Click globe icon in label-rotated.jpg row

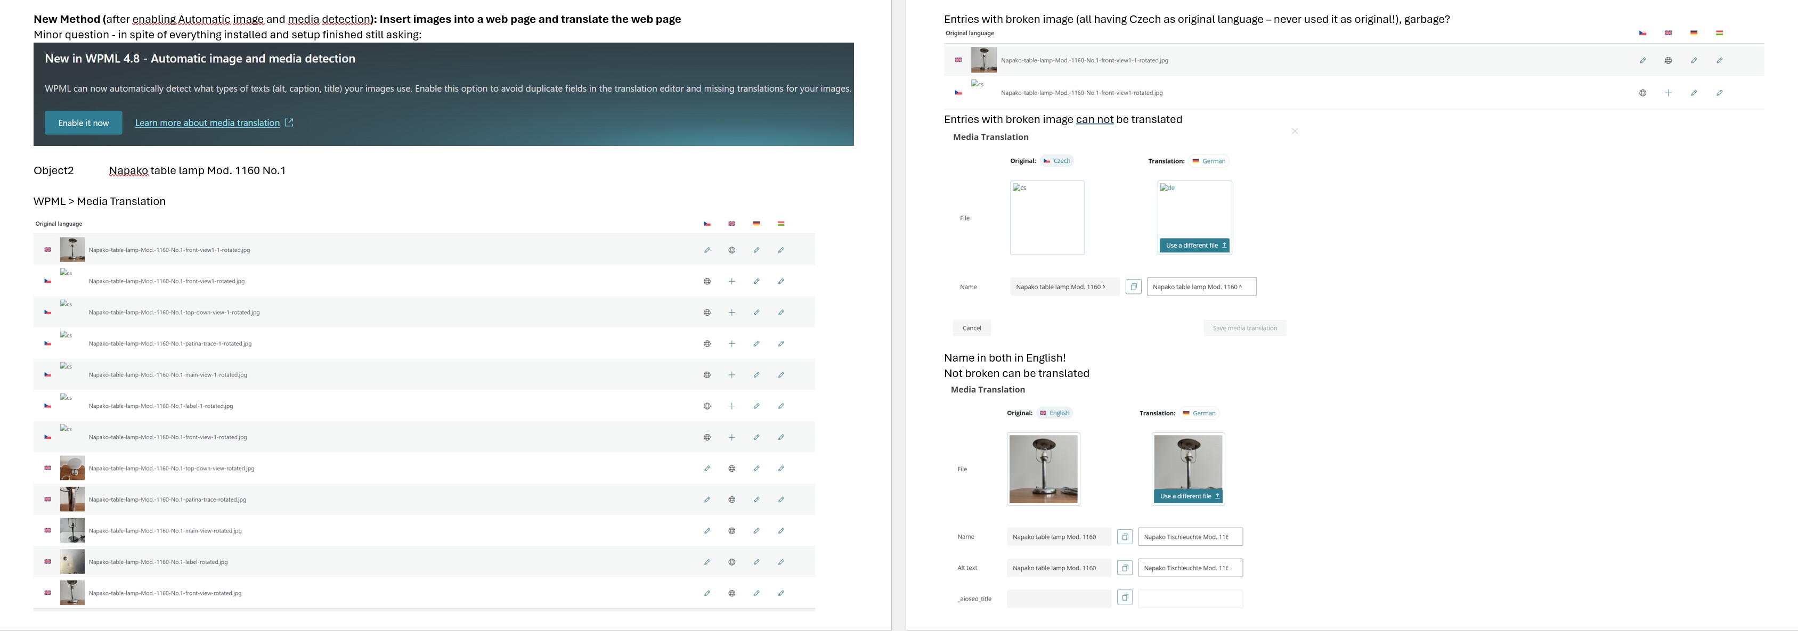pos(731,562)
